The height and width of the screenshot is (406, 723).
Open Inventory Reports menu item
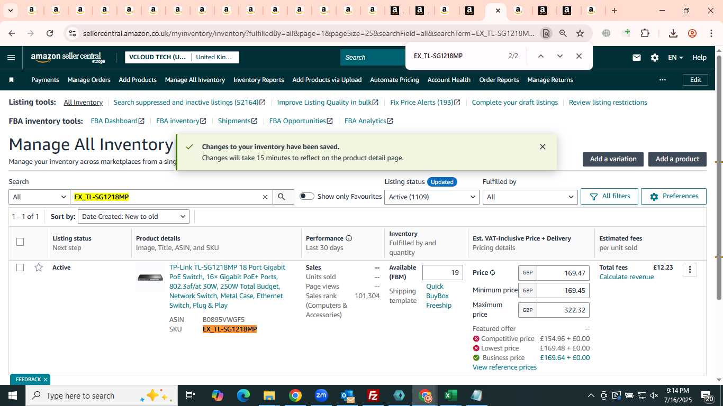pos(259,80)
